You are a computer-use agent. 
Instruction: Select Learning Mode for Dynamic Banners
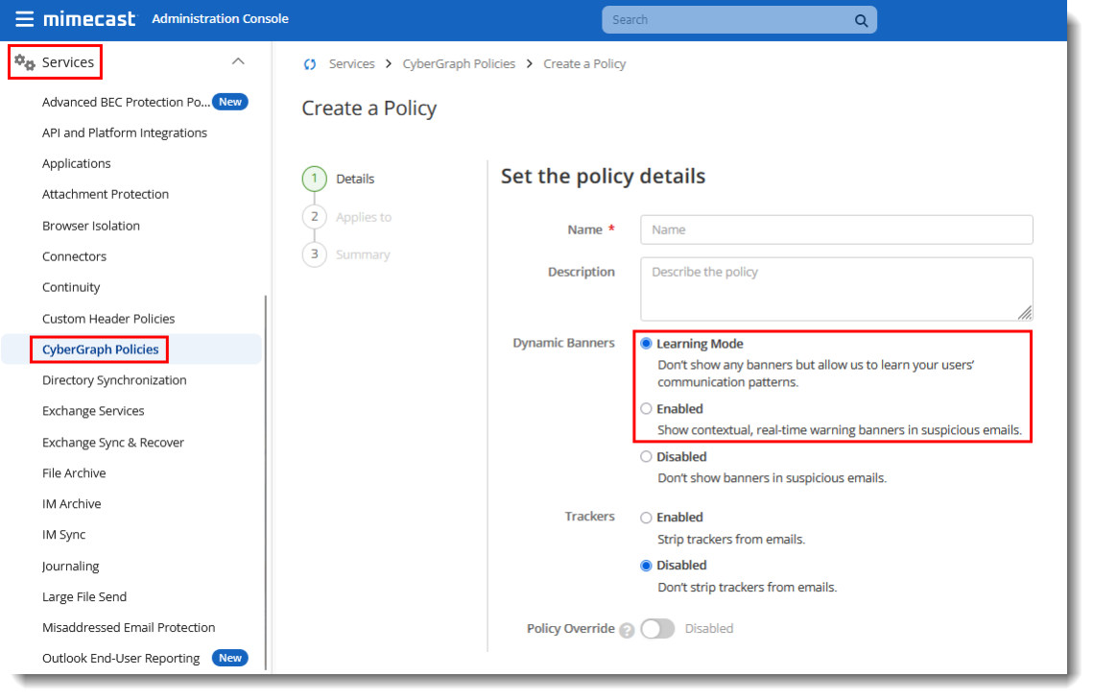pos(646,343)
